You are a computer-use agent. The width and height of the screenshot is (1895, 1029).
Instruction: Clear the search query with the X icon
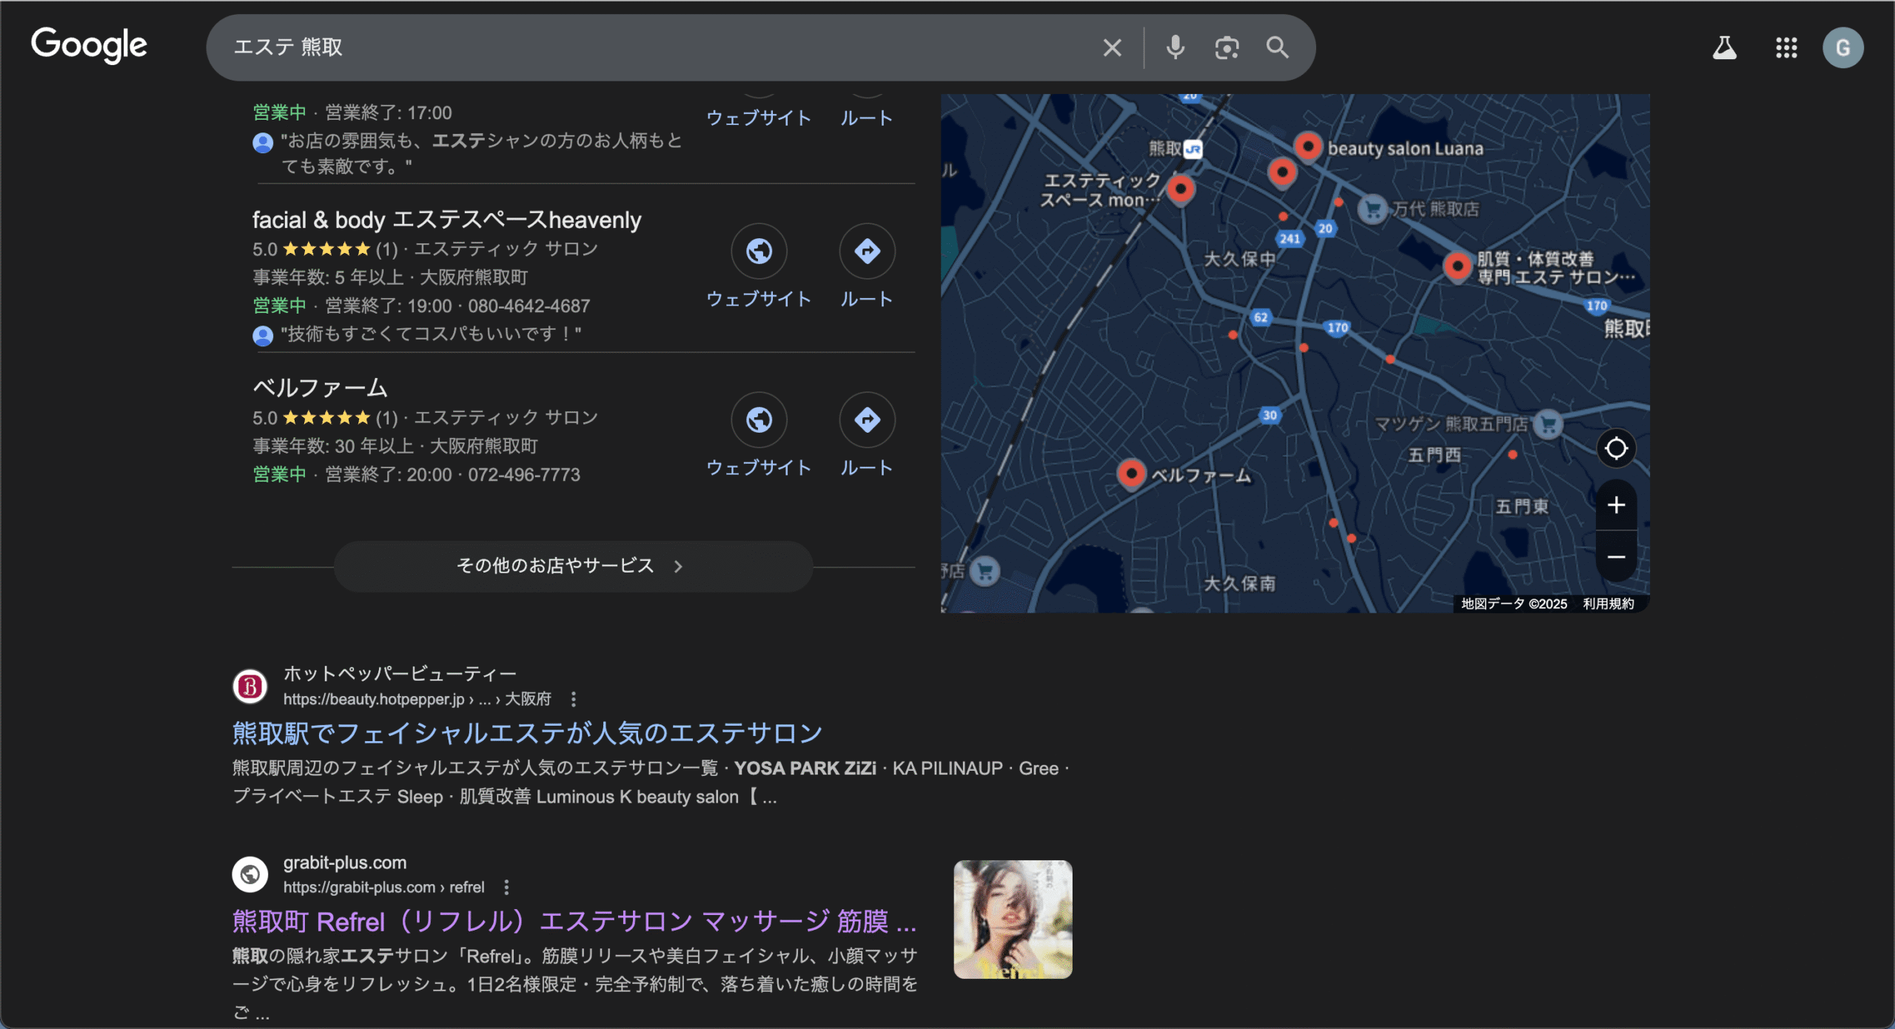(1111, 47)
